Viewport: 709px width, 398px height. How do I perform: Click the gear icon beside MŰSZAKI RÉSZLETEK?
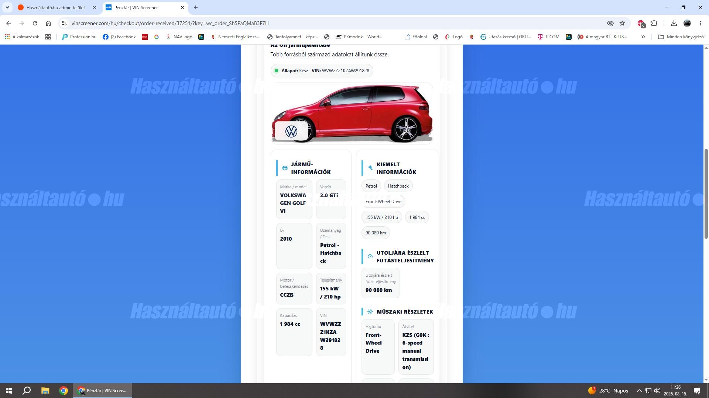370,312
